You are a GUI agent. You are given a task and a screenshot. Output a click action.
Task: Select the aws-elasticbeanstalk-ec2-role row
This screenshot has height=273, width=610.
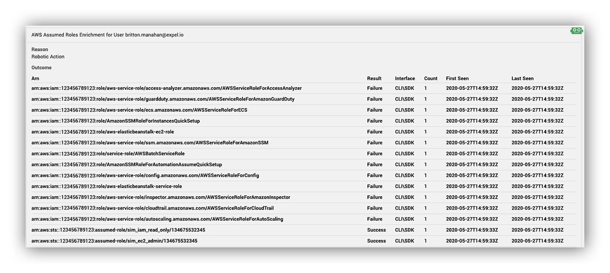(x=304, y=132)
